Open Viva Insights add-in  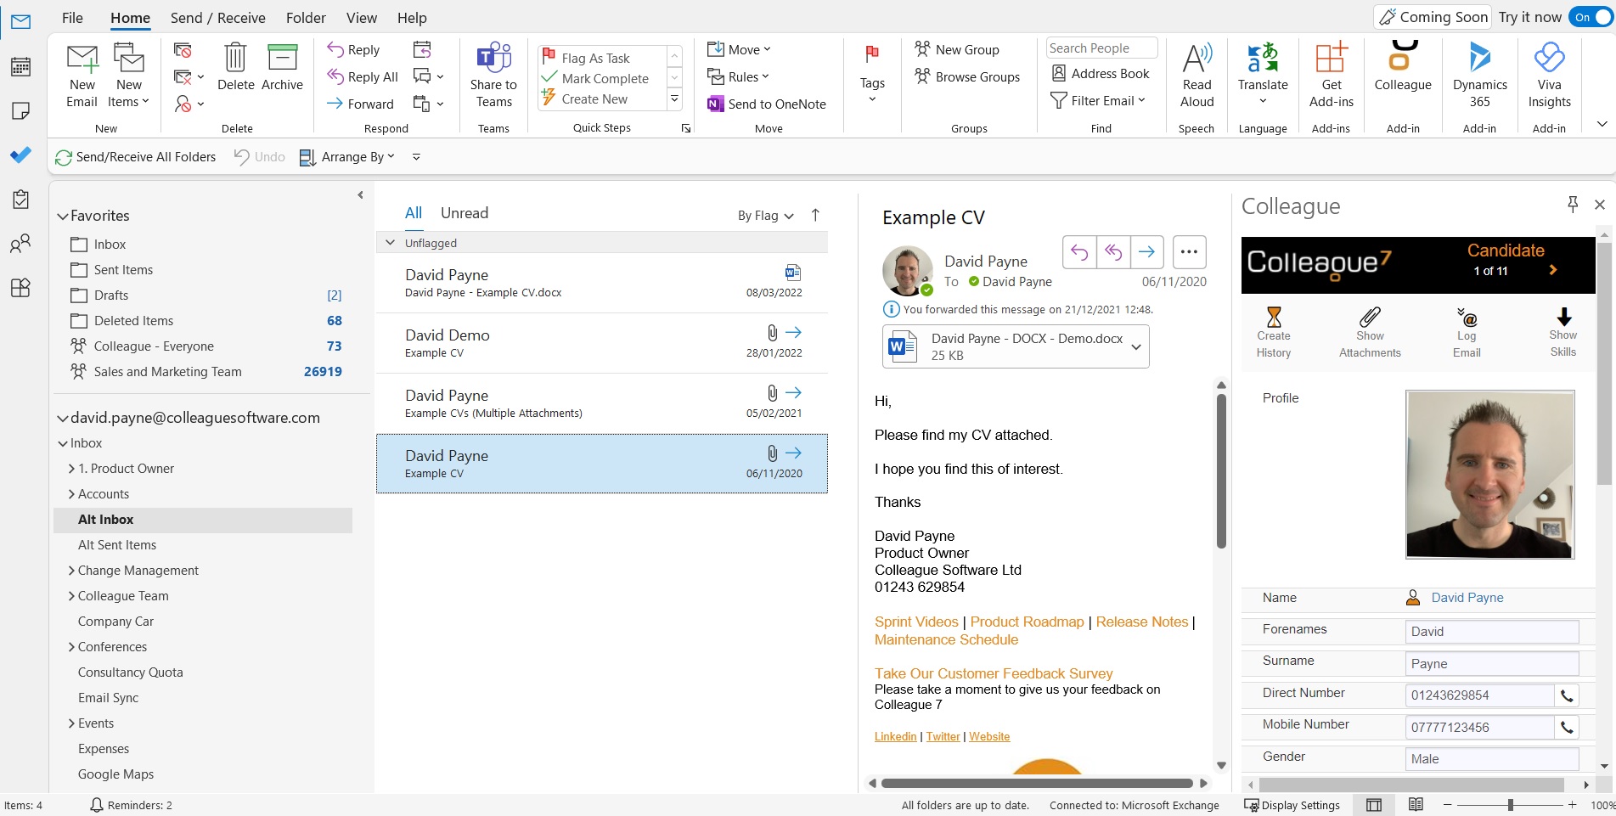[1550, 76]
